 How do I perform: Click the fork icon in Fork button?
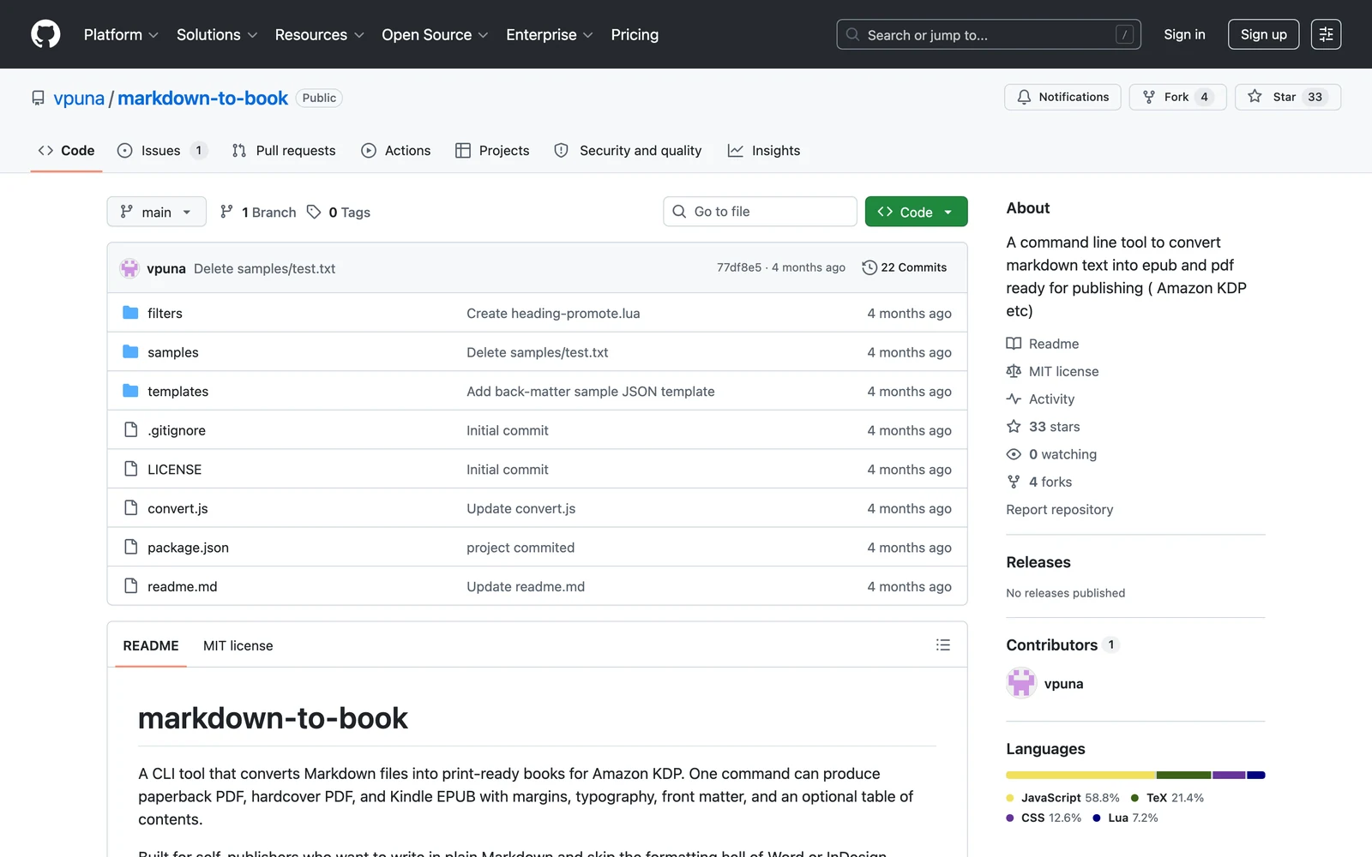coord(1149,97)
